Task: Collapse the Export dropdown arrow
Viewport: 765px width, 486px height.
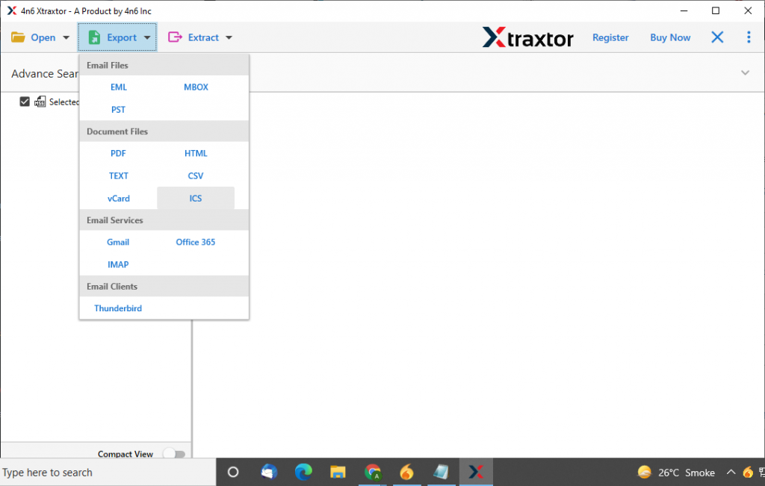Action: click(x=147, y=37)
